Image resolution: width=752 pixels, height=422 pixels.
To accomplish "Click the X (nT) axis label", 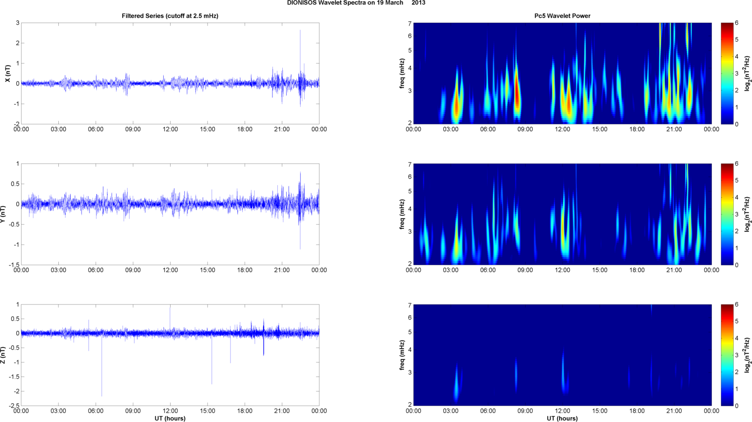I will (x=7, y=73).
